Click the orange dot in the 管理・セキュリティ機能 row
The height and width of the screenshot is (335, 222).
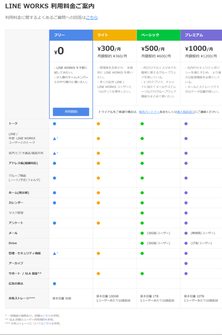tap(98, 254)
